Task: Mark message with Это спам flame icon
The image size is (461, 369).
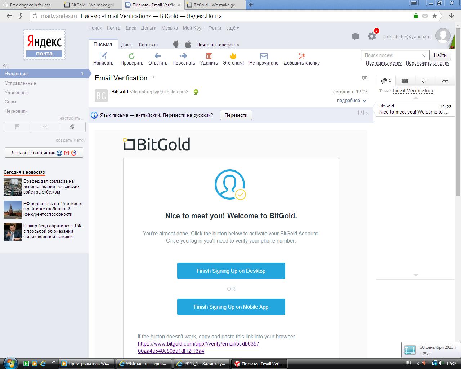Action: click(x=233, y=56)
